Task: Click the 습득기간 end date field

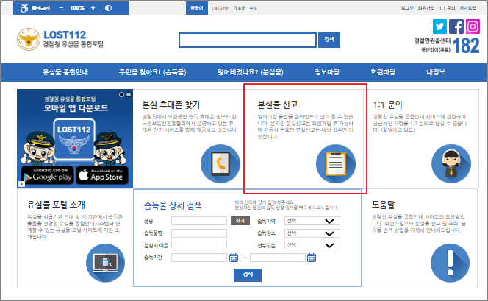Action: [278, 258]
